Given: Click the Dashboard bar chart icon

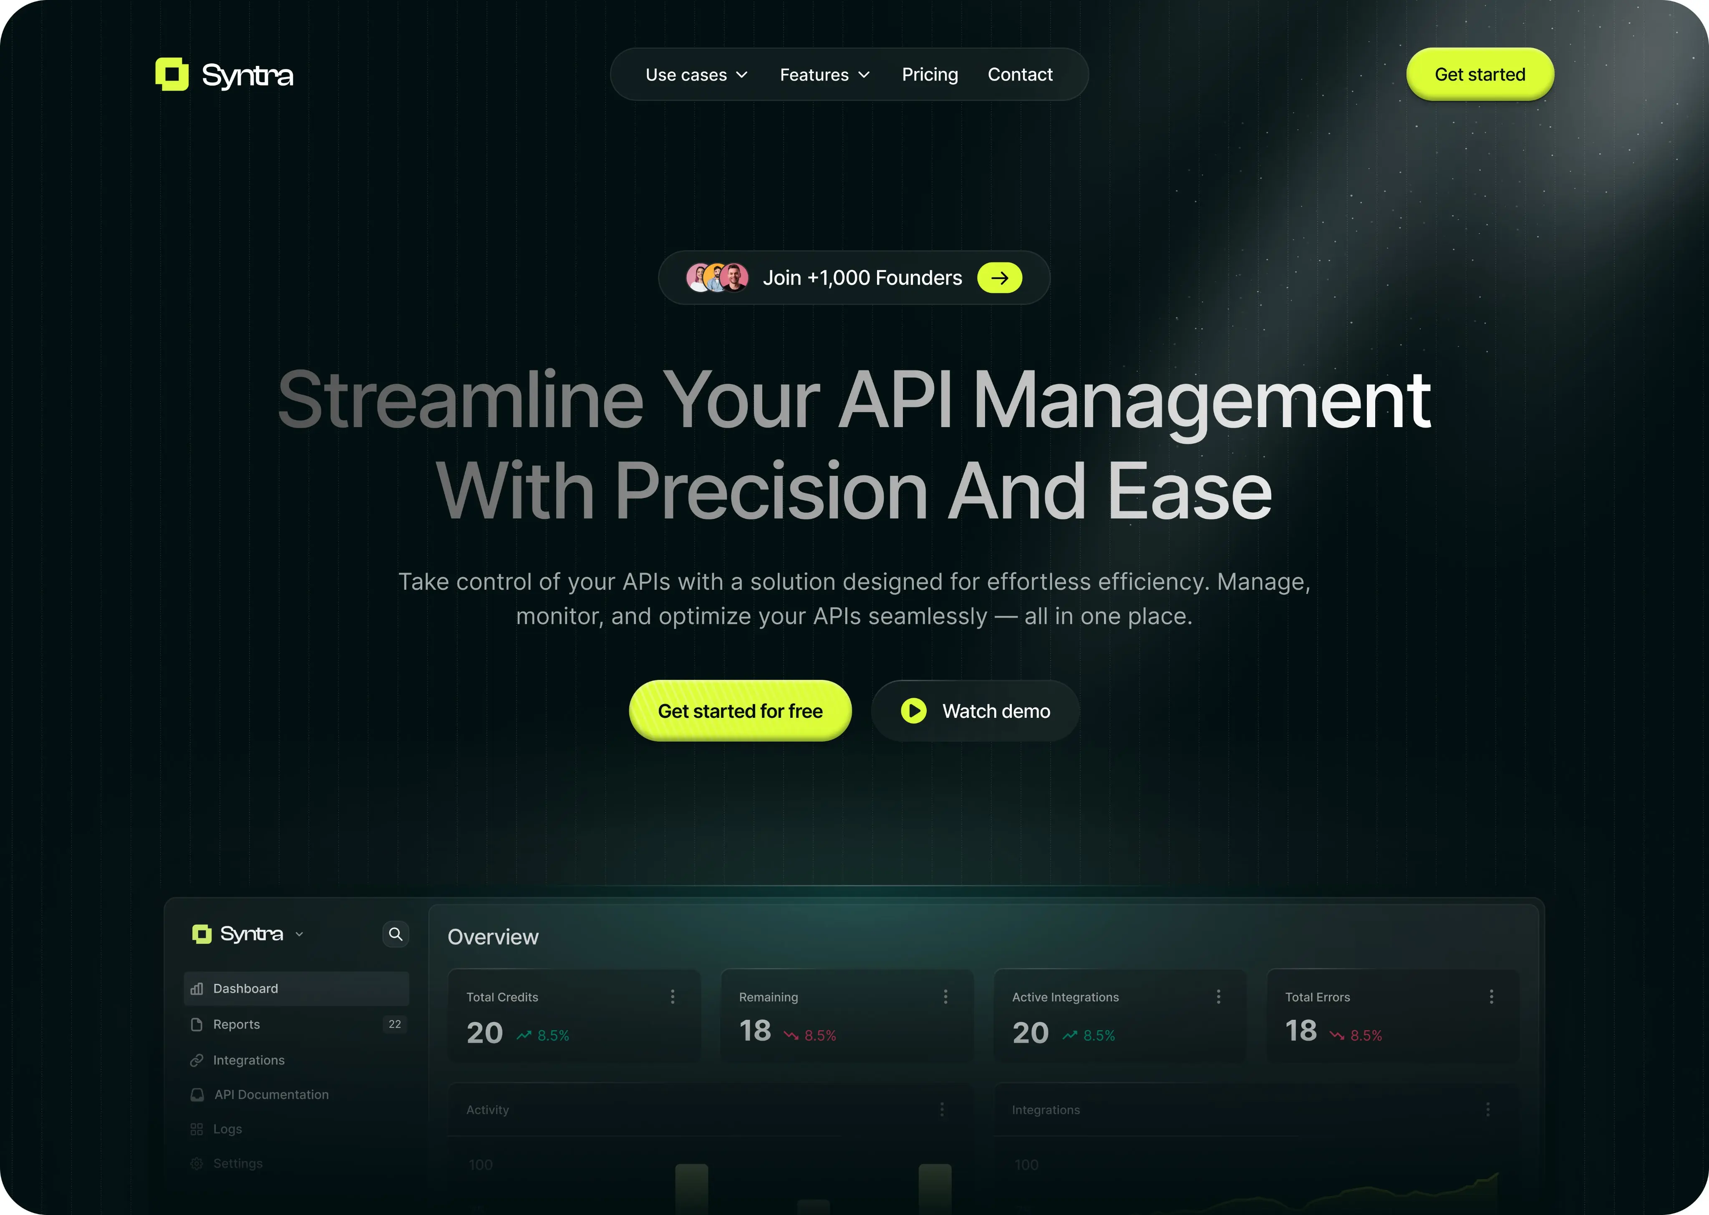Looking at the screenshot, I should [x=197, y=989].
